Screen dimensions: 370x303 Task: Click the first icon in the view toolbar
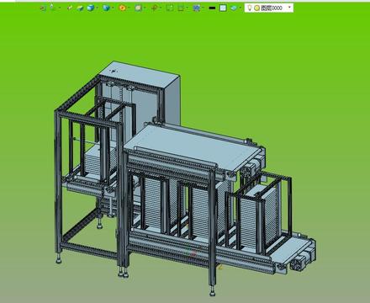(x=43, y=8)
